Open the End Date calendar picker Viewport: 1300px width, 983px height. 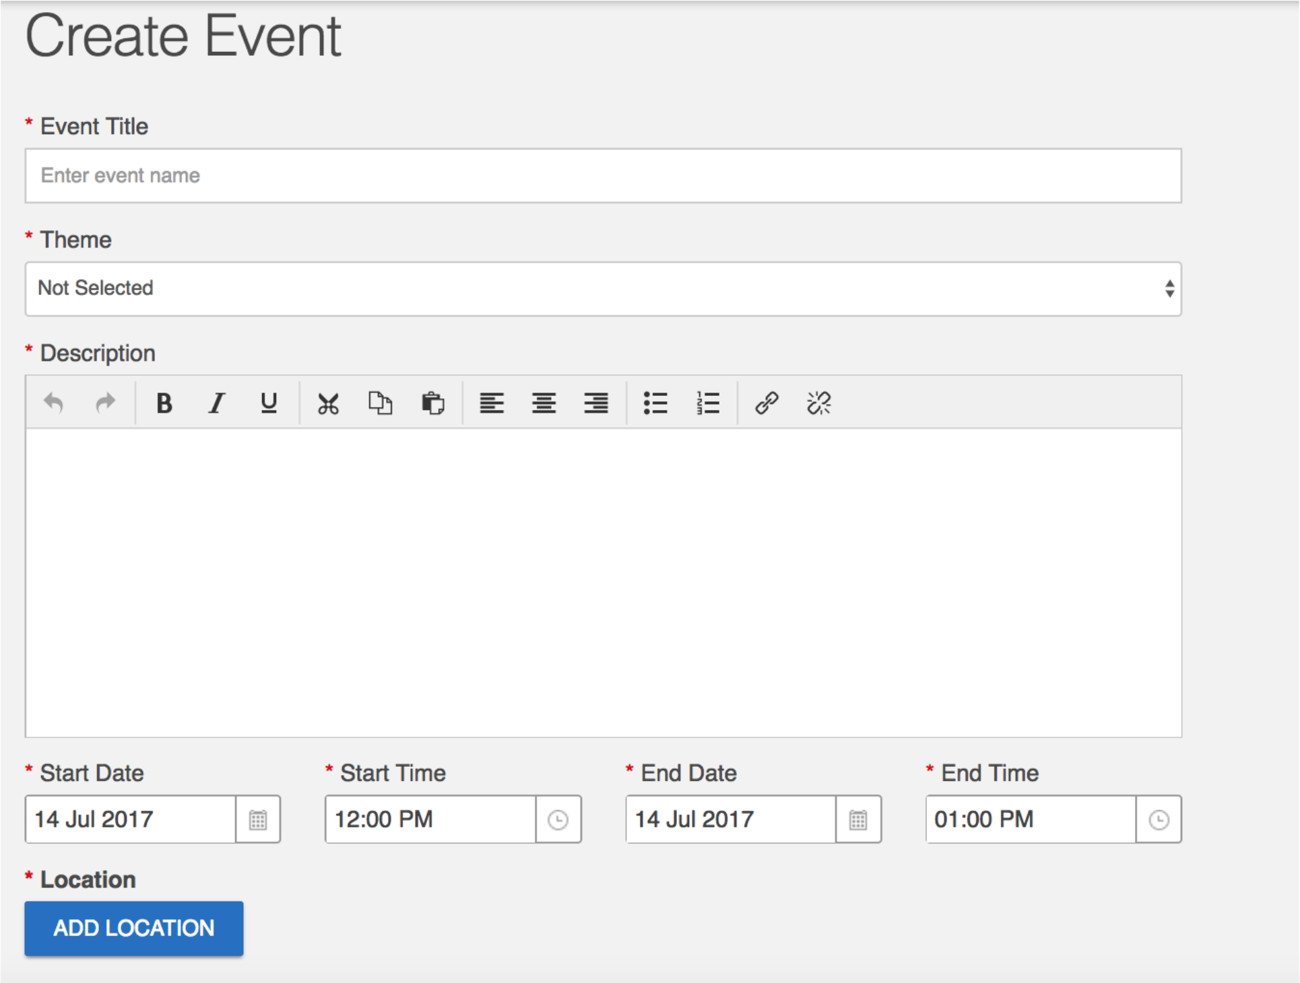858,819
